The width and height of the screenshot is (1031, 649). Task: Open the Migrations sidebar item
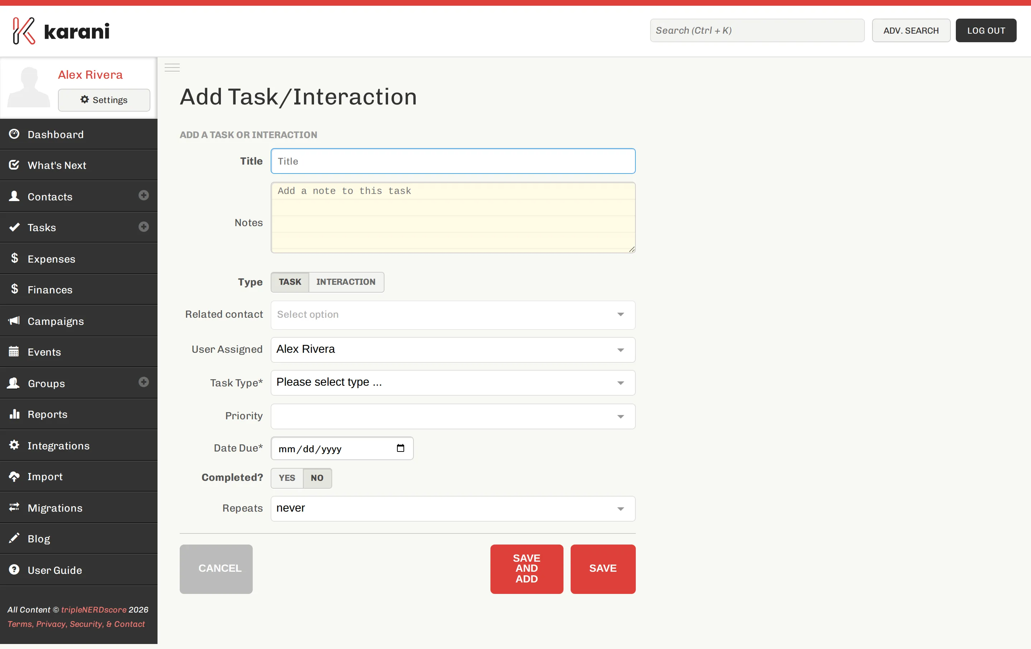click(79, 508)
